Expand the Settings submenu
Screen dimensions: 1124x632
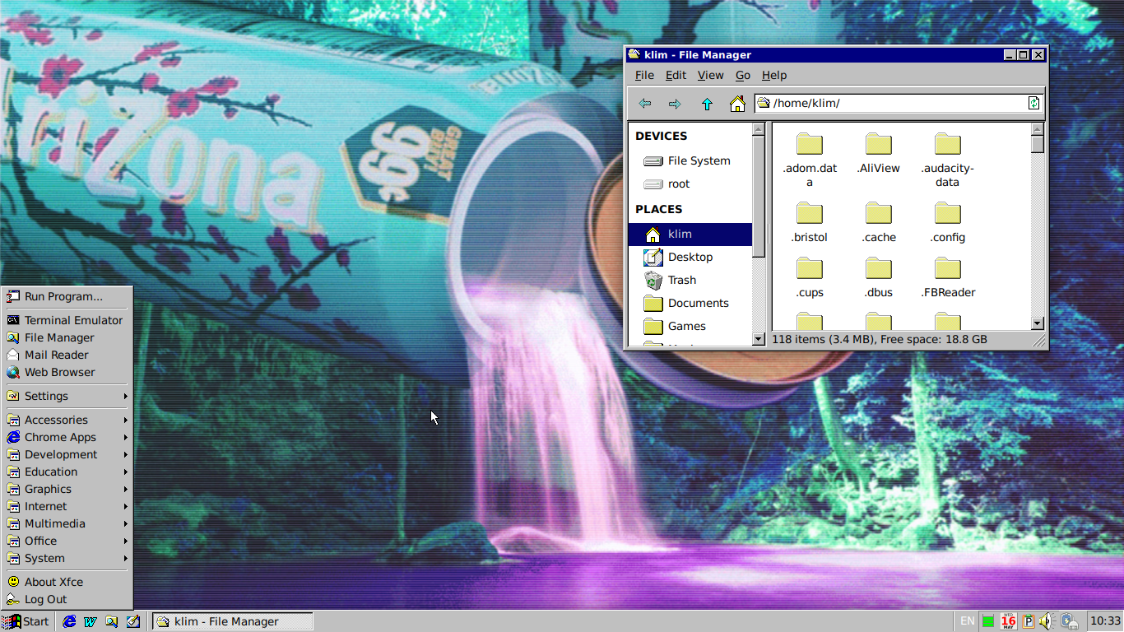coord(67,396)
